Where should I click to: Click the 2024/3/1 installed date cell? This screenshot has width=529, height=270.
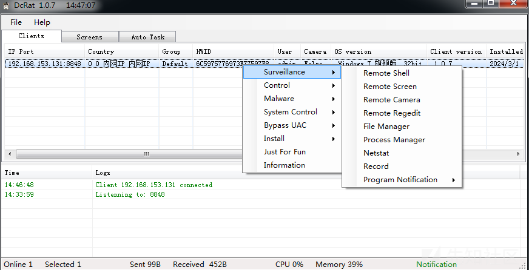504,64
